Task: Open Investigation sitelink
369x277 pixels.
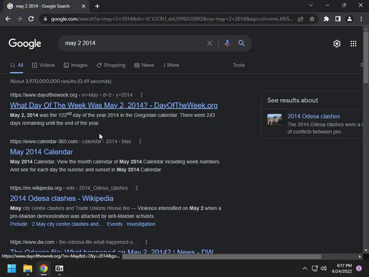Action: (x=141, y=224)
